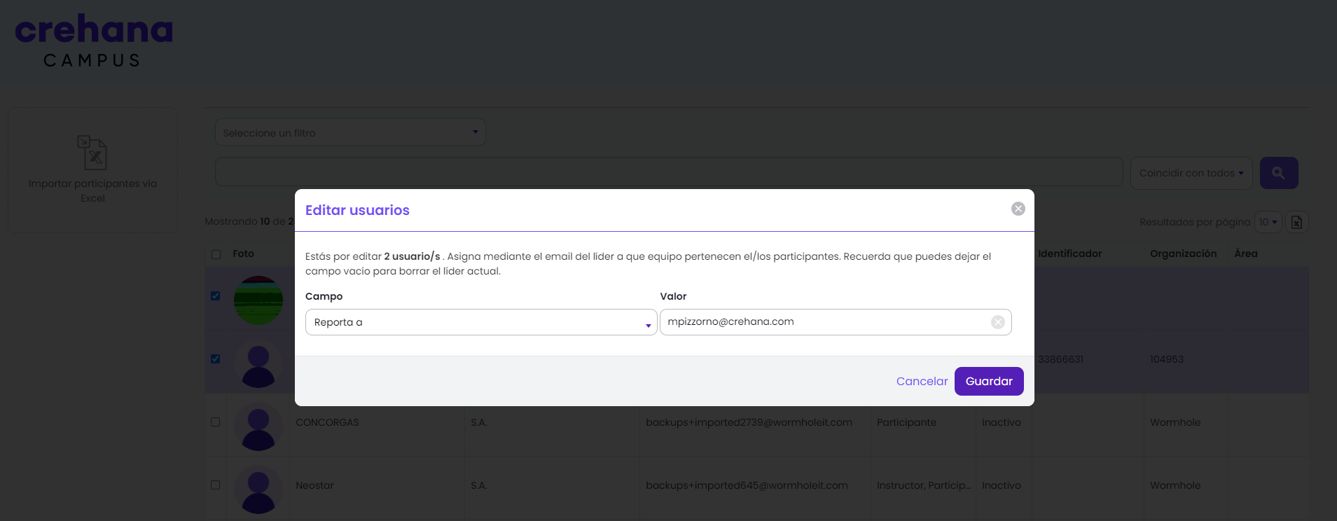Viewport: 1337px width, 521px height.
Task: Close the Editar usuarios dialog
Action: [x=1018, y=209]
